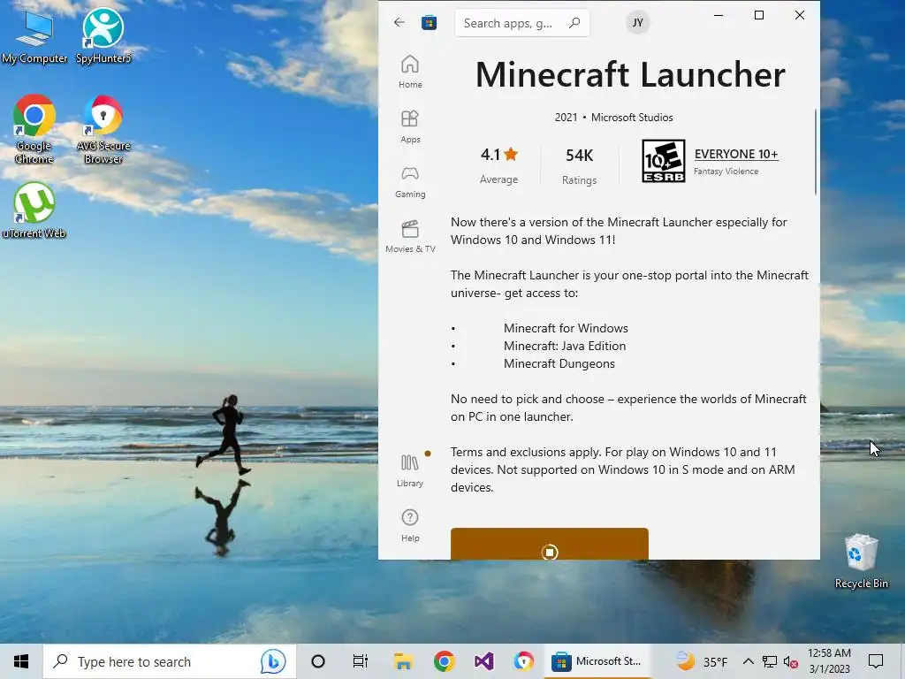905x679 pixels.
Task: Open Google Chrome from the taskbar
Action: [x=444, y=661]
